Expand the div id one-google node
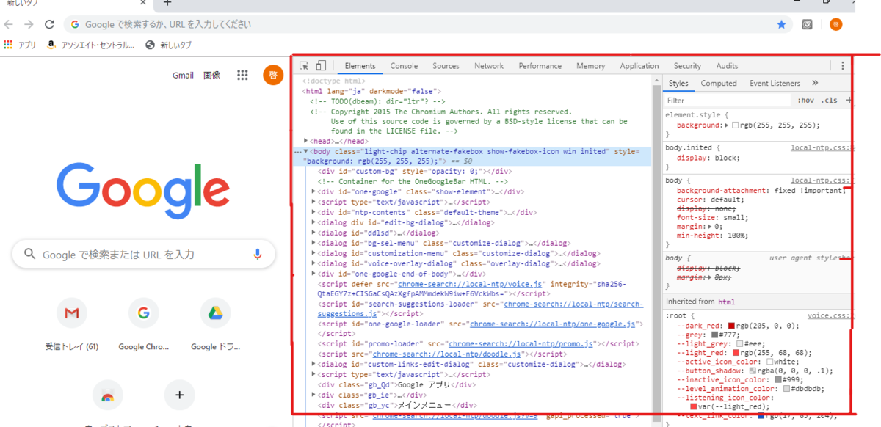Screen dimensions: 881x427 (314, 192)
